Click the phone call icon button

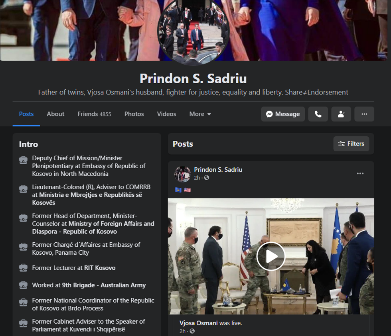point(318,114)
